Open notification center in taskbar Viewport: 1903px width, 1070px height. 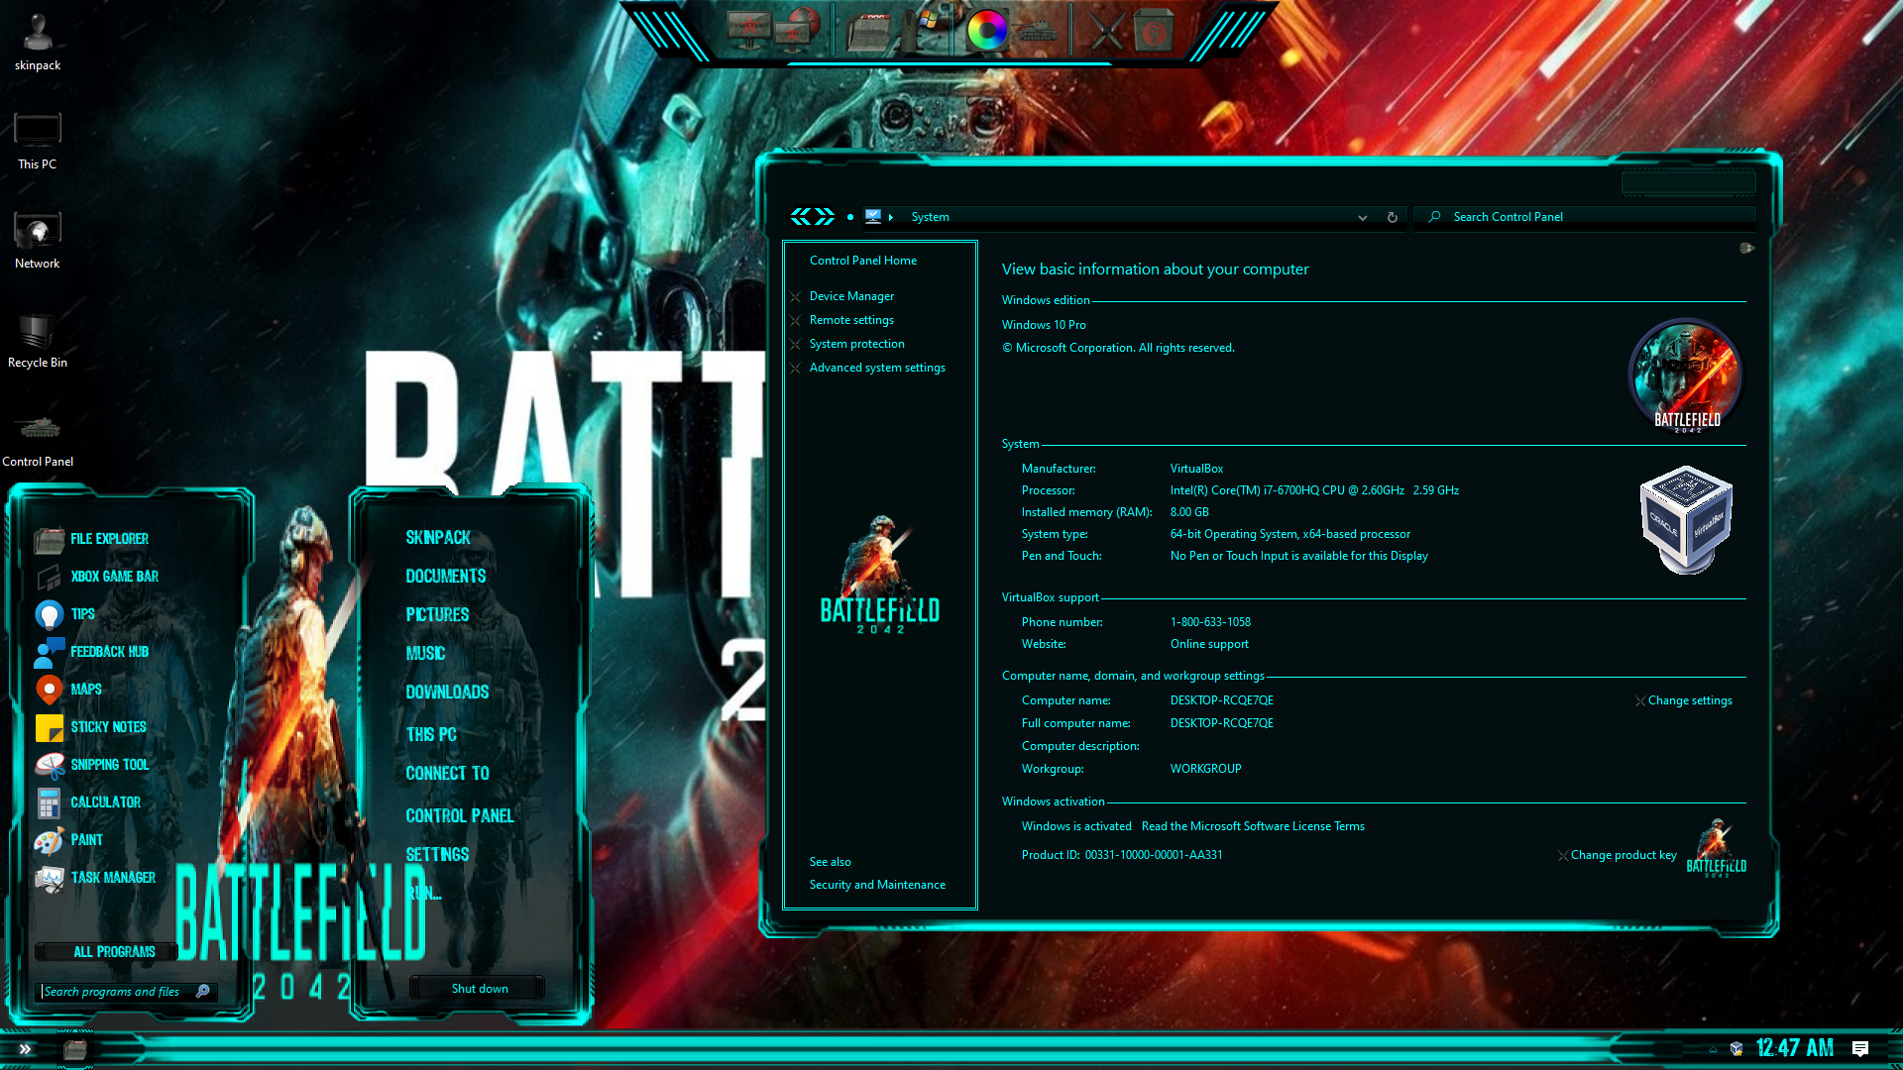[1860, 1049]
